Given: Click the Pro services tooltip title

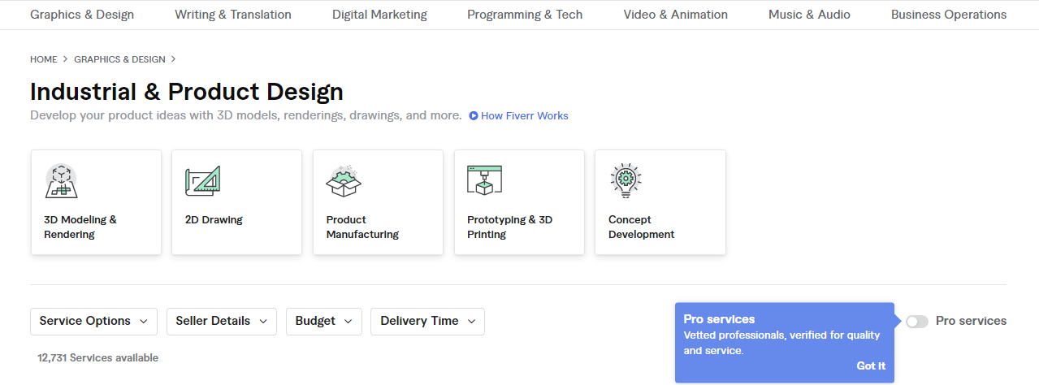Looking at the screenshot, I should coord(719,319).
